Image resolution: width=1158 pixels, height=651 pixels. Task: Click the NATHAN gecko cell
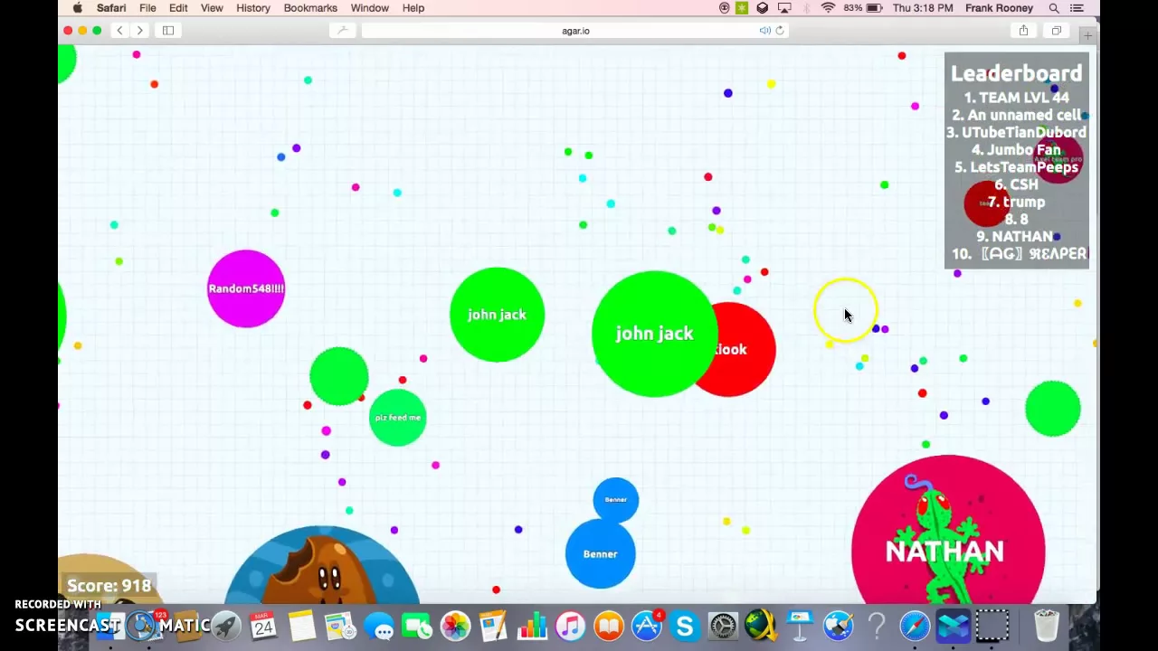948,530
